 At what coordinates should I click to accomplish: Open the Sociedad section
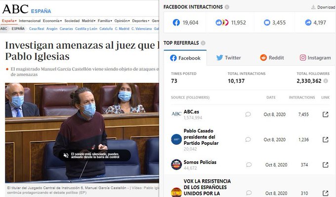point(72,21)
